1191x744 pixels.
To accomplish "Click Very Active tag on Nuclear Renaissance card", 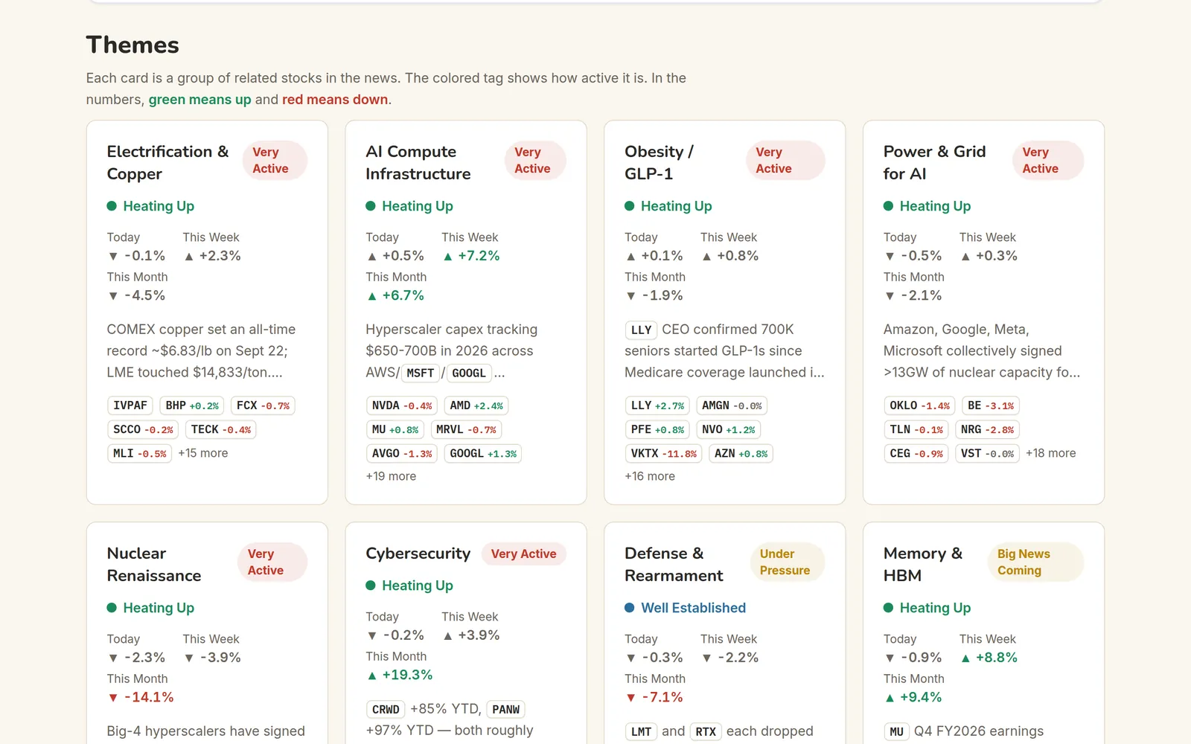I will (272, 562).
